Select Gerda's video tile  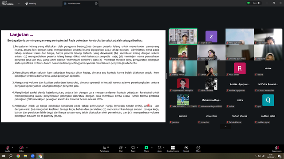click(211, 68)
